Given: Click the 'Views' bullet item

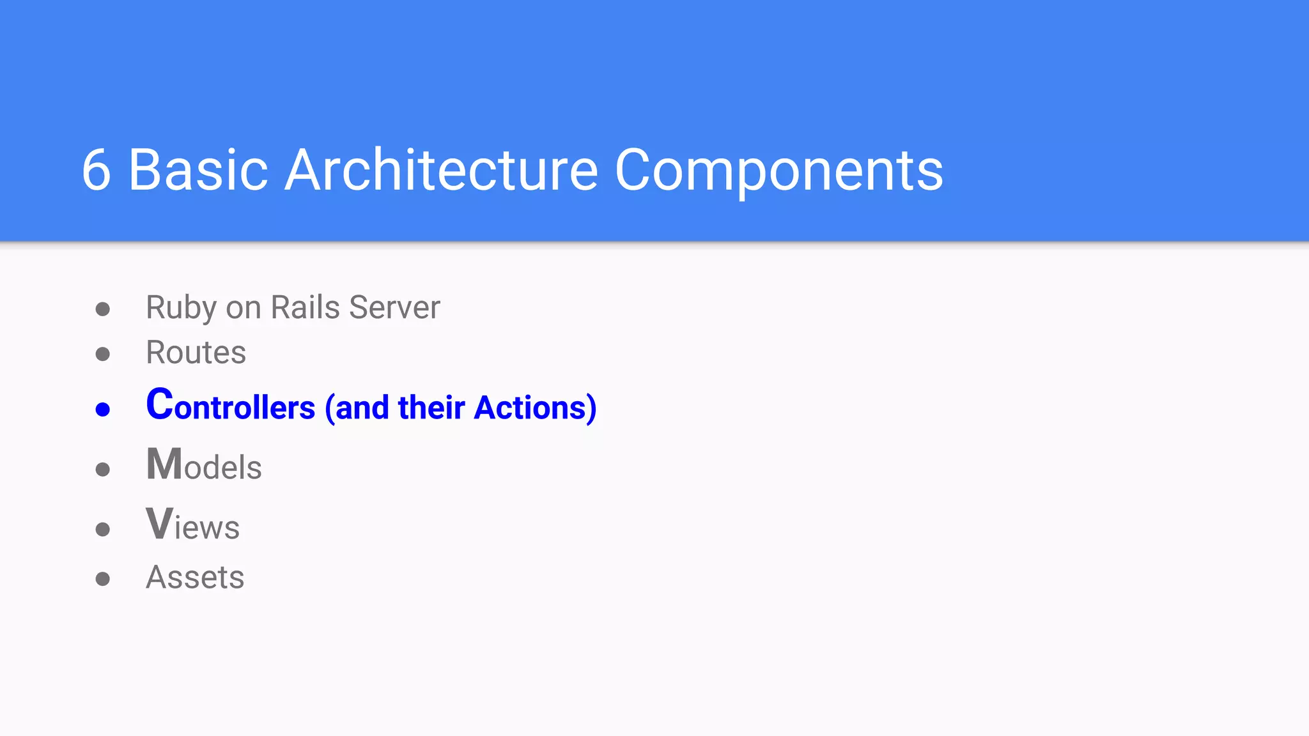Looking at the screenshot, I should [x=192, y=524].
